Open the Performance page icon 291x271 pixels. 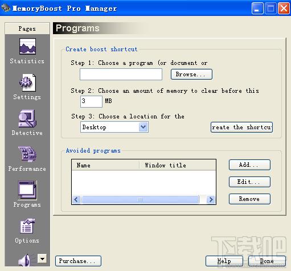coord(27,154)
